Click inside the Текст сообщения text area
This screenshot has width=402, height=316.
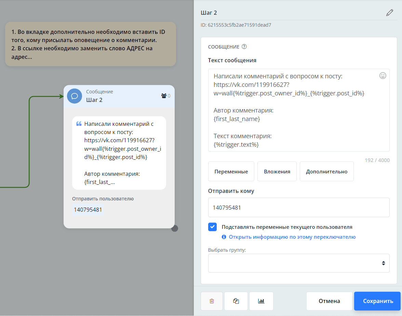[x=294, y=113]
